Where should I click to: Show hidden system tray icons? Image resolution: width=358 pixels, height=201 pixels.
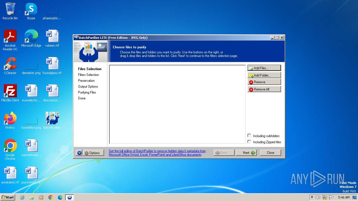pos(312,197)
